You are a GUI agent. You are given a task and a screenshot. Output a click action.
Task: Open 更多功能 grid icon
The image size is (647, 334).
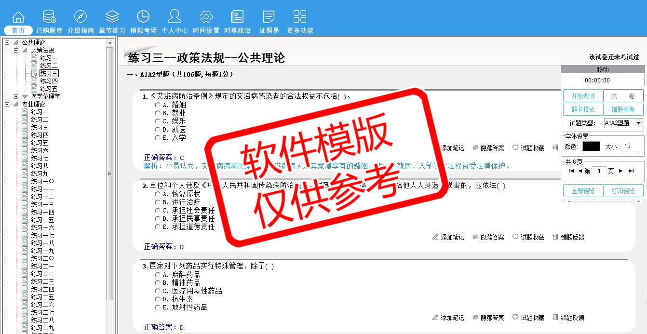click(x=300, y=17)
